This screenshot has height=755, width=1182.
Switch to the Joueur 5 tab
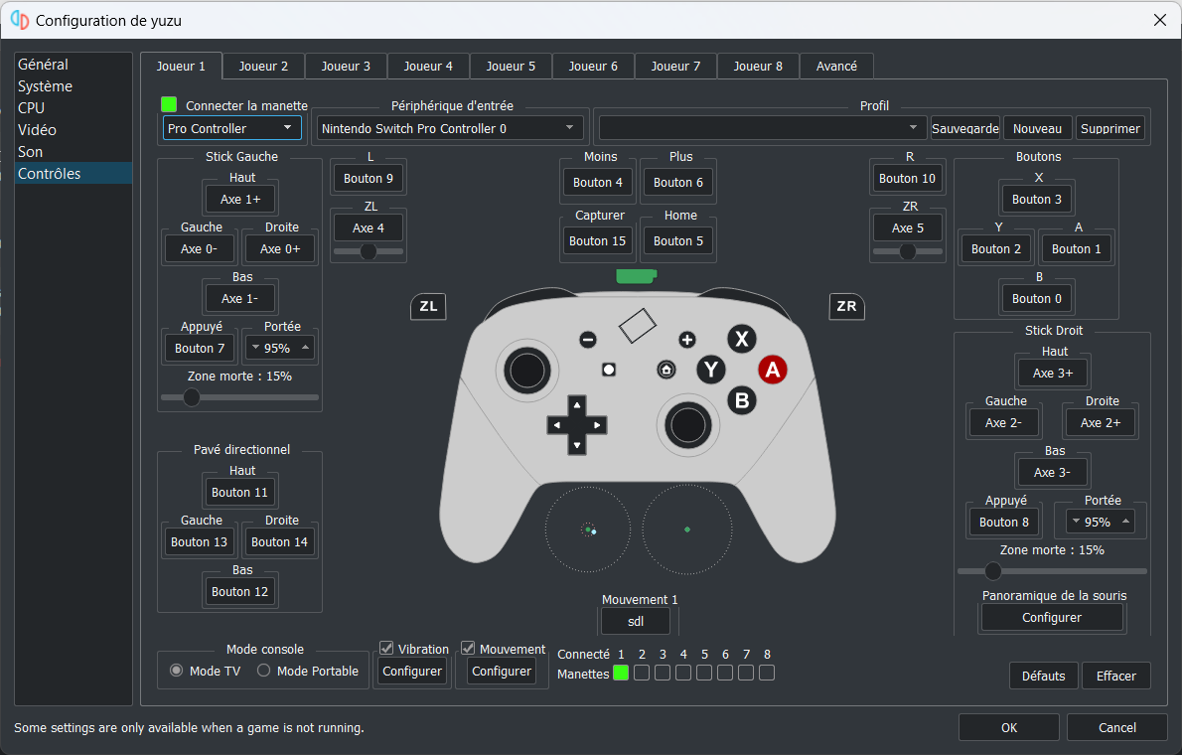(x=511, y=67)
